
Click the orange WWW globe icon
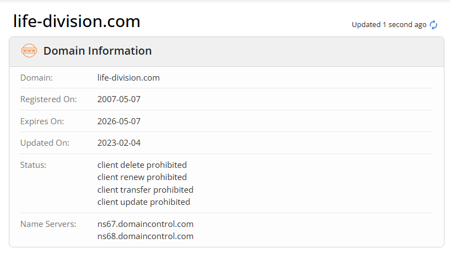coord(29,51)
